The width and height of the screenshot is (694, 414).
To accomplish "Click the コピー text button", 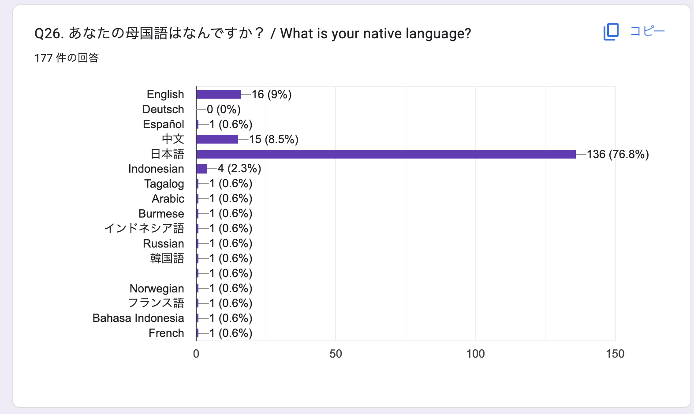I will [647, 31].
